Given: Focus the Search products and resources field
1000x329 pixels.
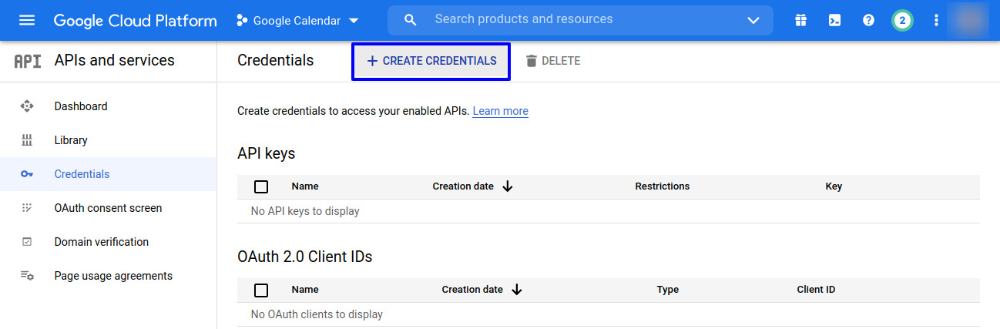Looking at the screenshot, I should click(x=581, y=20).
